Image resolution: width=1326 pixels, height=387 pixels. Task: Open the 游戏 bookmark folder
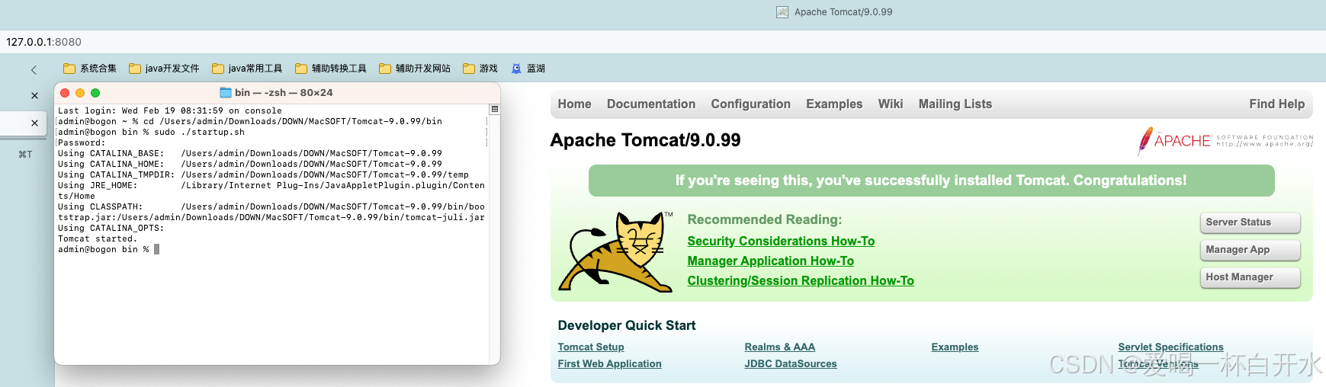pos(480,69)
